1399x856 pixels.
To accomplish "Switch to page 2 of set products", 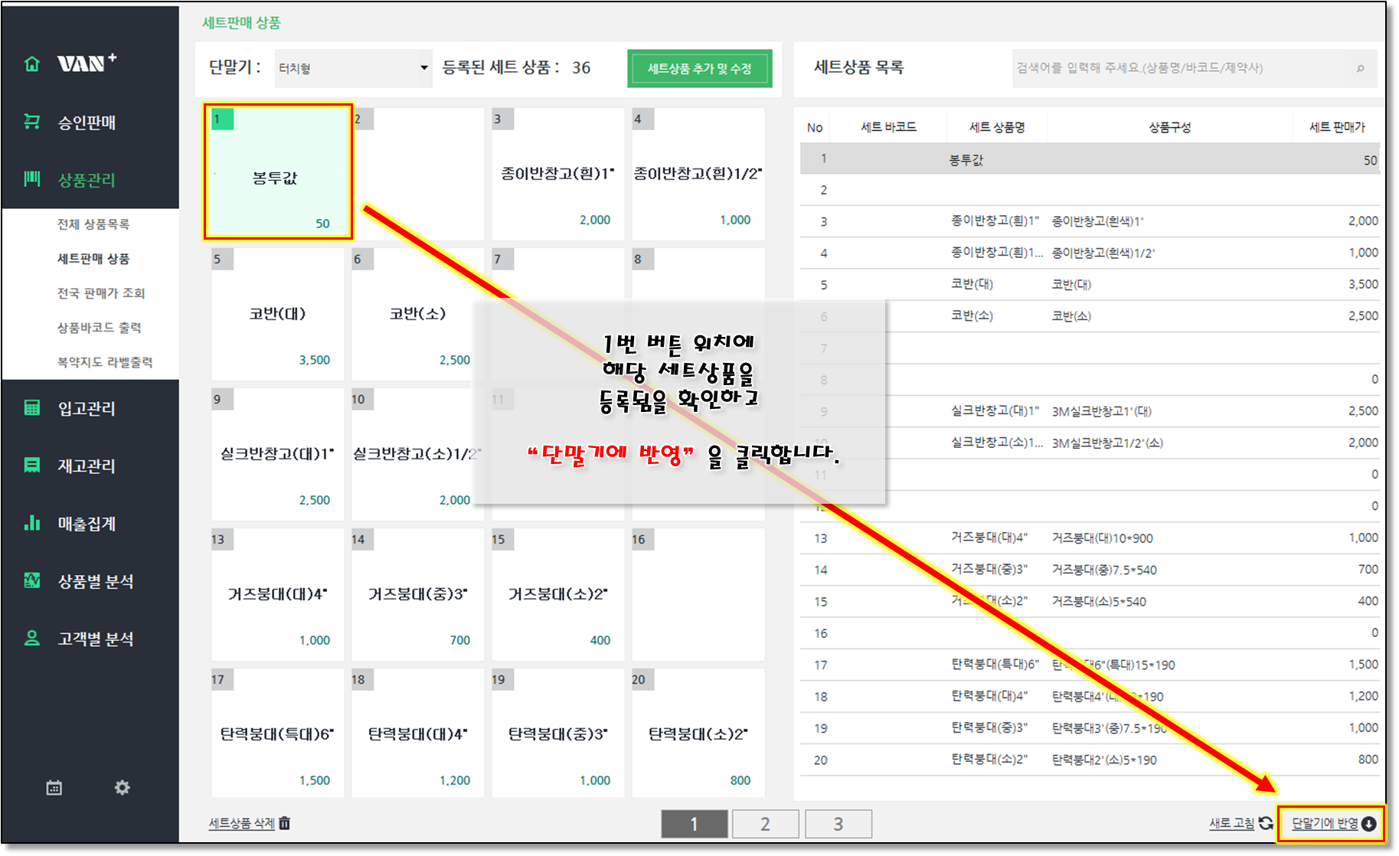I will (x=765, y=824).
